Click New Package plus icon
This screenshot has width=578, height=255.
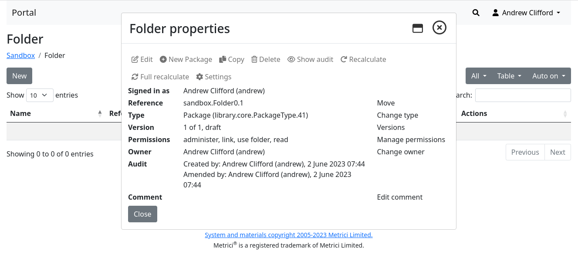[163, 60]
